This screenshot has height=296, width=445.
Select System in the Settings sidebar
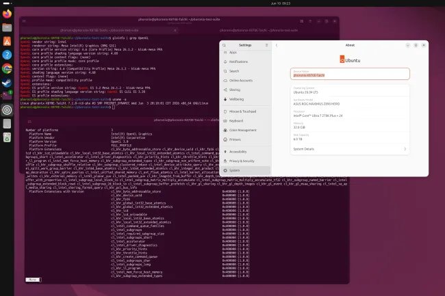point(246,170)
